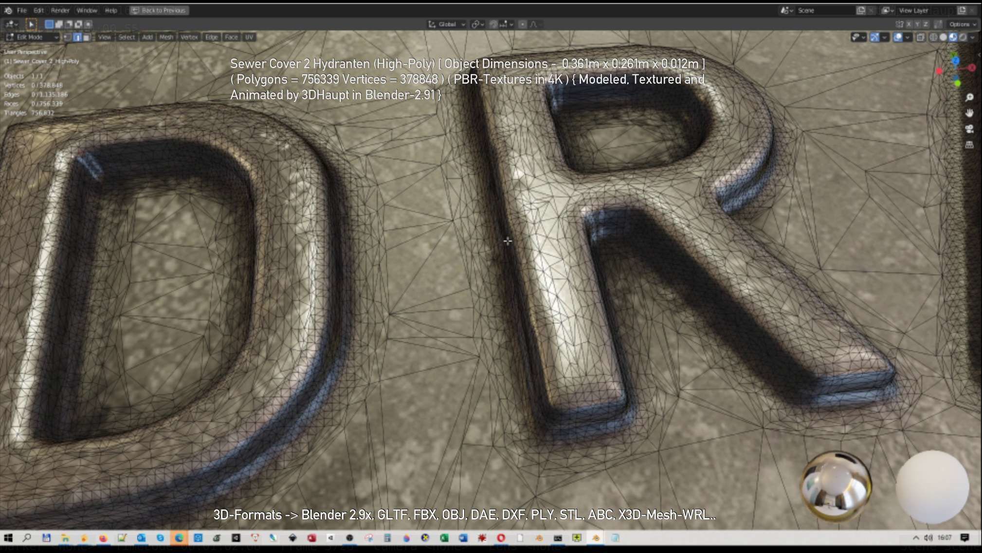Select rendered viewport shading mode

coord(963,37)
